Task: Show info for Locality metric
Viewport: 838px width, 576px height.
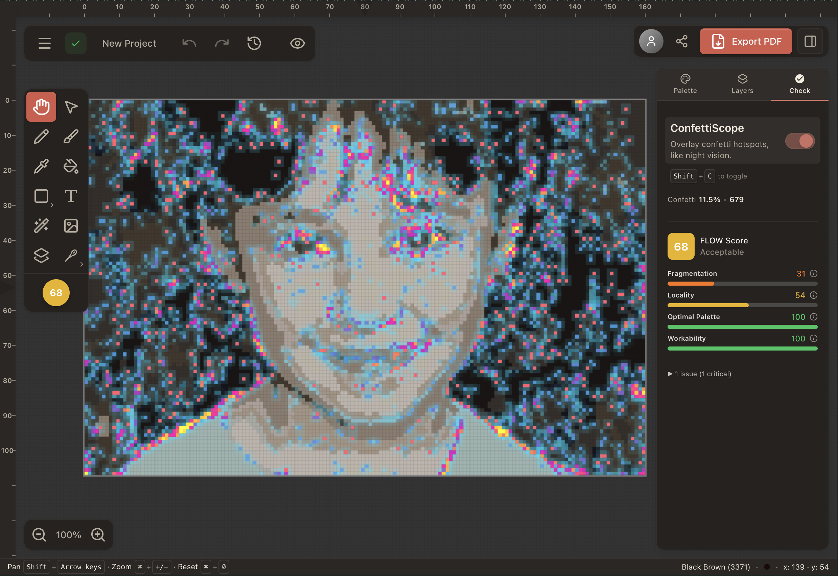Action: (x=813, y=295)
